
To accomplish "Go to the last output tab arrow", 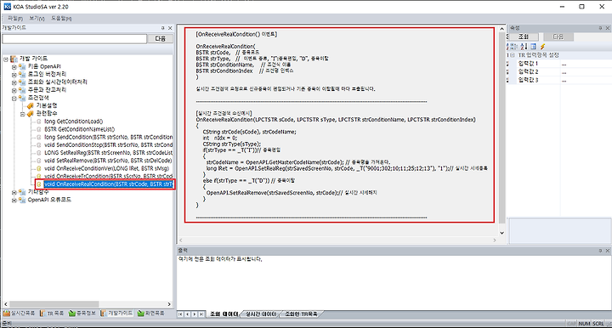I will pos(201,314).
